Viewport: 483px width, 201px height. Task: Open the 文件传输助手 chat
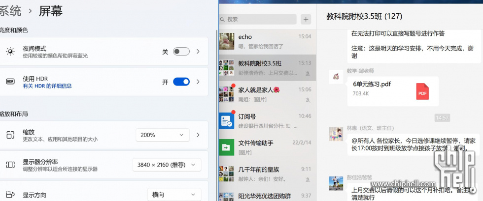click(267, 147)
